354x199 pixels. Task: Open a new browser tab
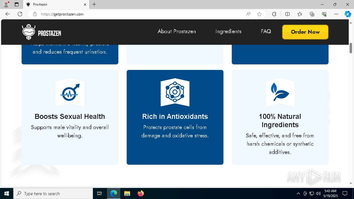tap(94, 4)
